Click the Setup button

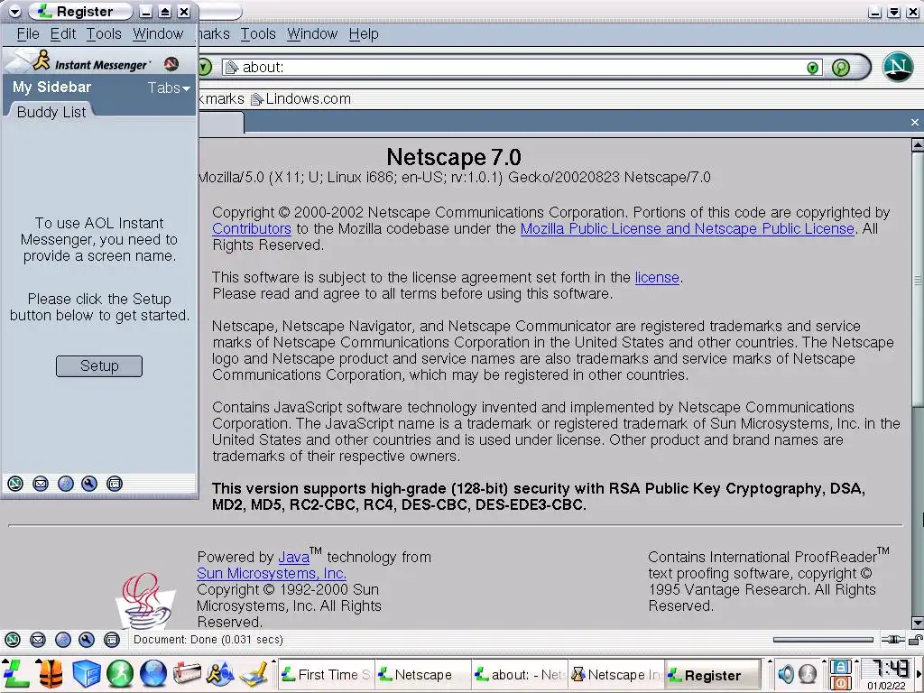click(99, 366)
